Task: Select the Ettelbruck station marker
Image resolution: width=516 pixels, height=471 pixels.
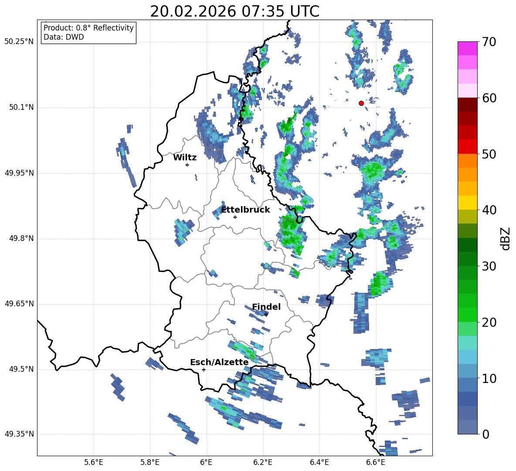Action: pos(235,217)
